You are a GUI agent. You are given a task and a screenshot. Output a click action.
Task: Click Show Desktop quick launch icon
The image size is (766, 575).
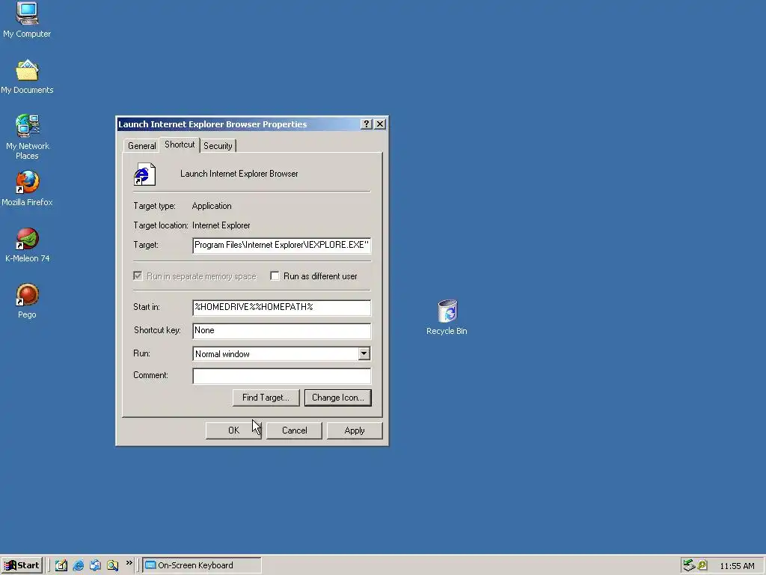61,565
